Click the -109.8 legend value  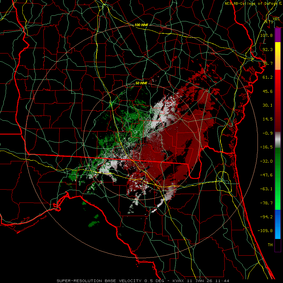265,231
